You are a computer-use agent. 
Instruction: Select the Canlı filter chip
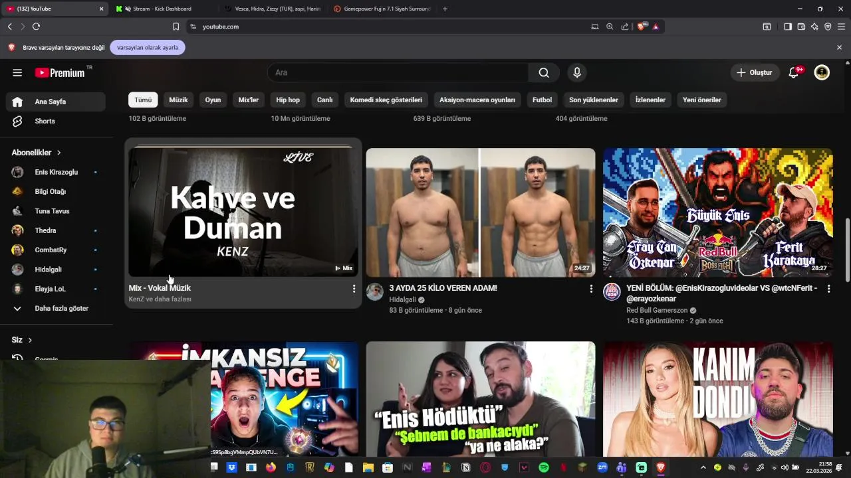coord(324,100)
